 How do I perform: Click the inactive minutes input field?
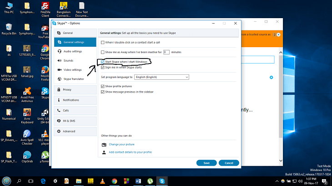[166, 52]
